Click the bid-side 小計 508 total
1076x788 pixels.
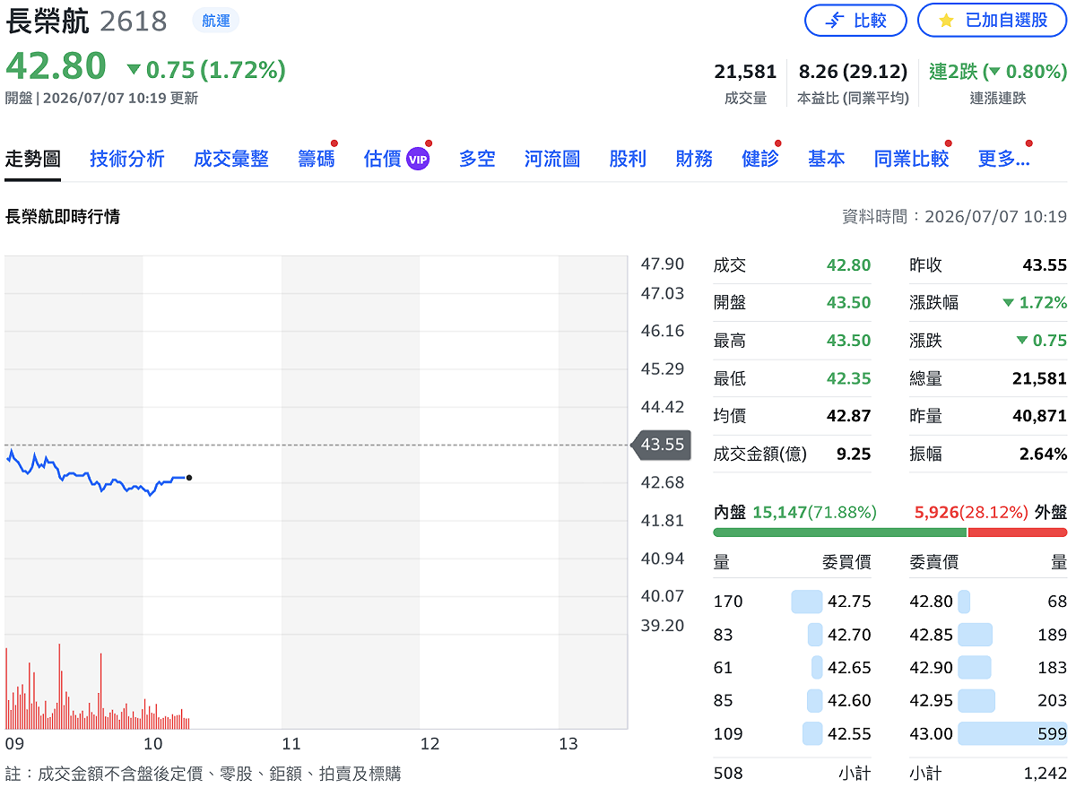point(728,772)
